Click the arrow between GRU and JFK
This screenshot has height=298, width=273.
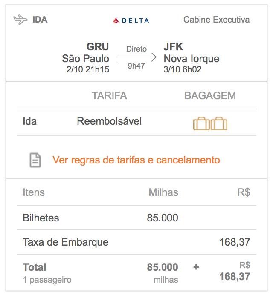point(136,57)
